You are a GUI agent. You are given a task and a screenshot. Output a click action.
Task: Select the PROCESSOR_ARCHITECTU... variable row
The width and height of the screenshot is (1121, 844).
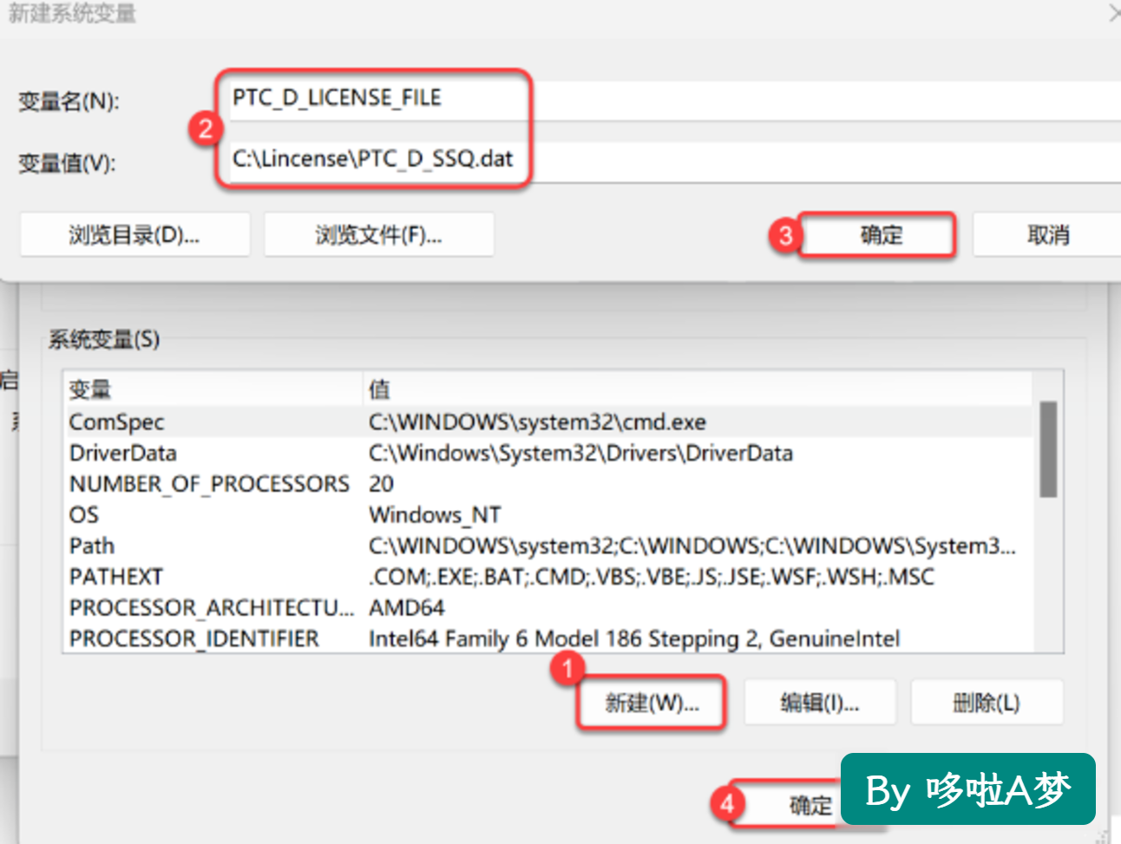click(548, 608)
